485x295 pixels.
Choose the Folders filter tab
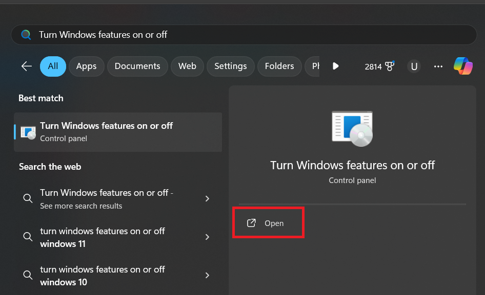click(279, 66)
